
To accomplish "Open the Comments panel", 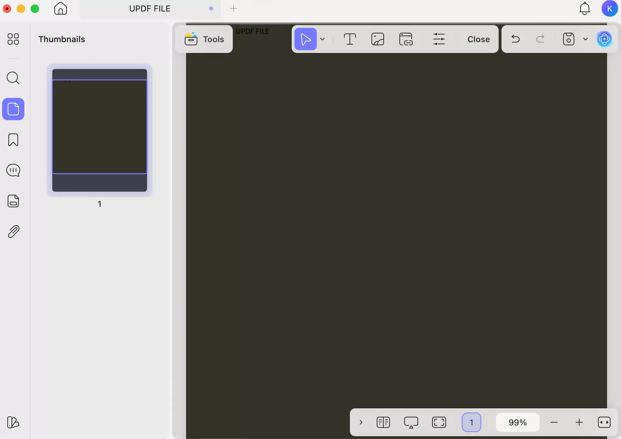I will (13, 170).
